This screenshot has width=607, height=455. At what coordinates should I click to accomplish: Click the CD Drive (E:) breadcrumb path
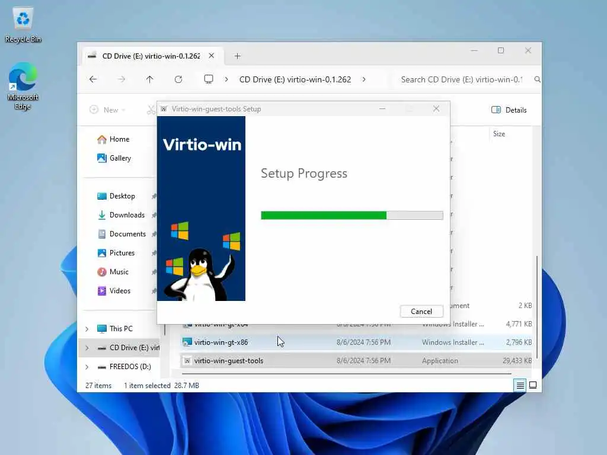point(295,79)
